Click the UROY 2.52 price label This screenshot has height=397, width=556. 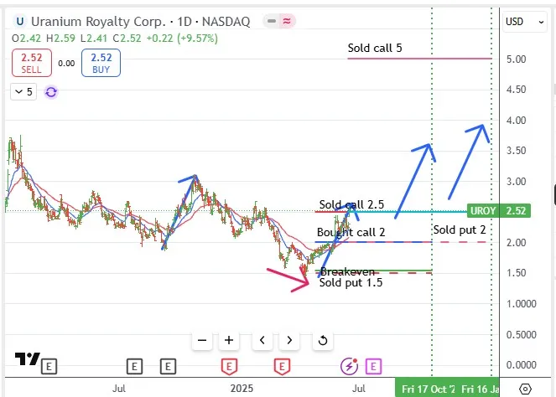499,211
